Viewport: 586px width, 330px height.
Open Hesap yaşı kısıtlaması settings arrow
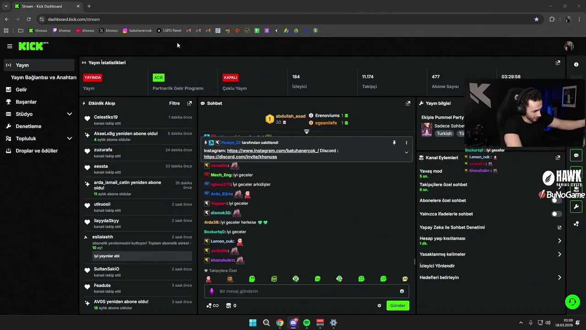coord(559,241)
